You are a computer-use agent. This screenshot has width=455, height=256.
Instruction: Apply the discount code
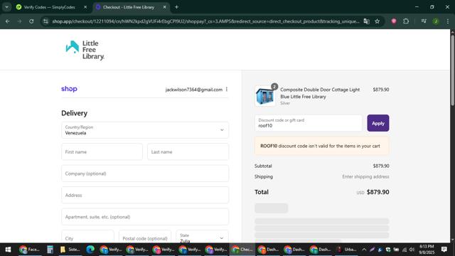coord(378,123)
